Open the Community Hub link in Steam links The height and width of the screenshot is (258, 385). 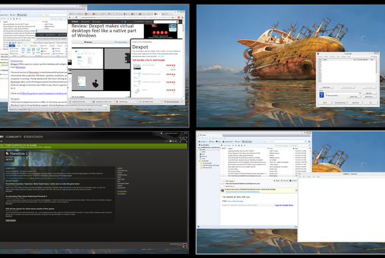click(122, 171)
